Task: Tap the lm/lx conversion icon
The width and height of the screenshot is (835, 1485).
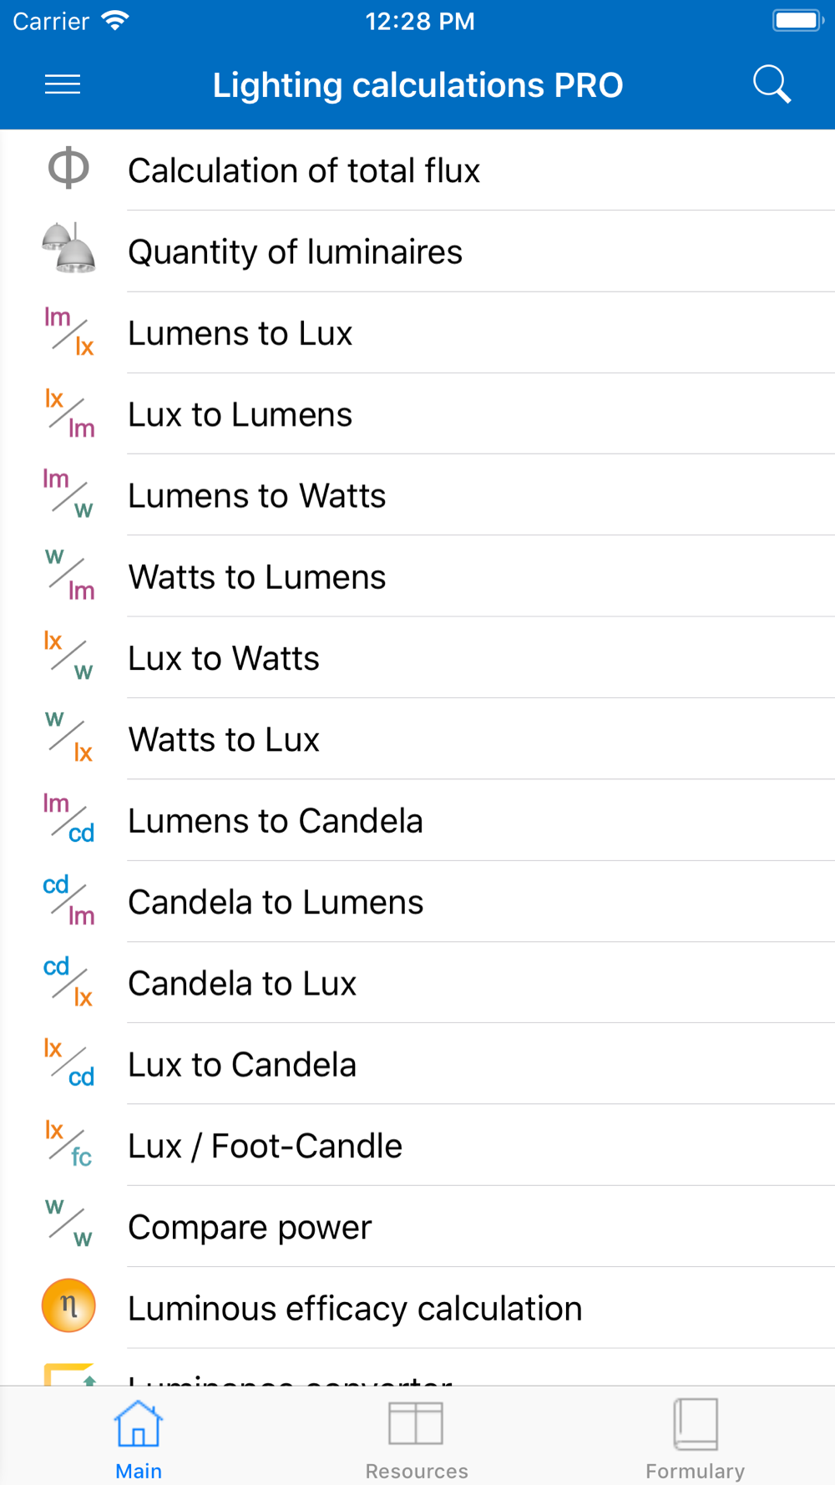Action: [x=68, y=331]
